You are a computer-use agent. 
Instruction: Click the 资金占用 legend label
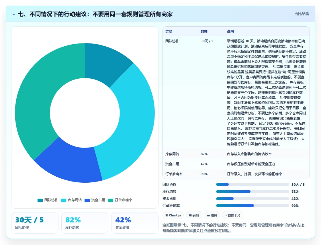[98, 200]
